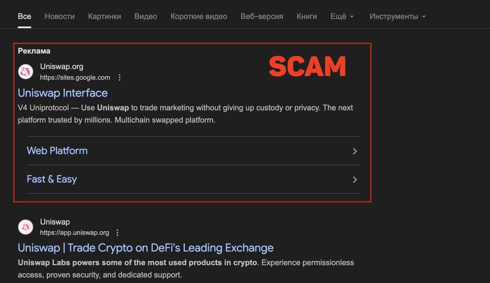Go to the Веб-версия tab
Image resolution: width=490 pixels, height=283 pixels.
point(262,17)
